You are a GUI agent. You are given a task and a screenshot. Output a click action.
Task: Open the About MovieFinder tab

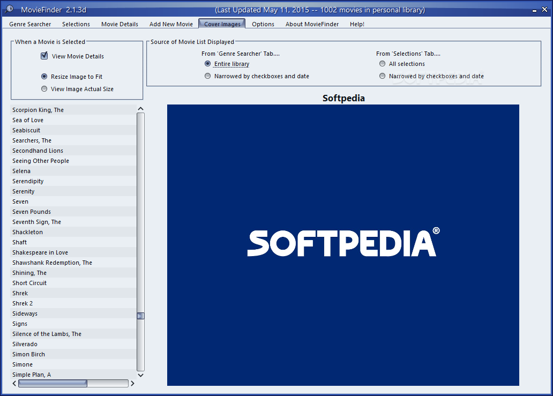312,24
